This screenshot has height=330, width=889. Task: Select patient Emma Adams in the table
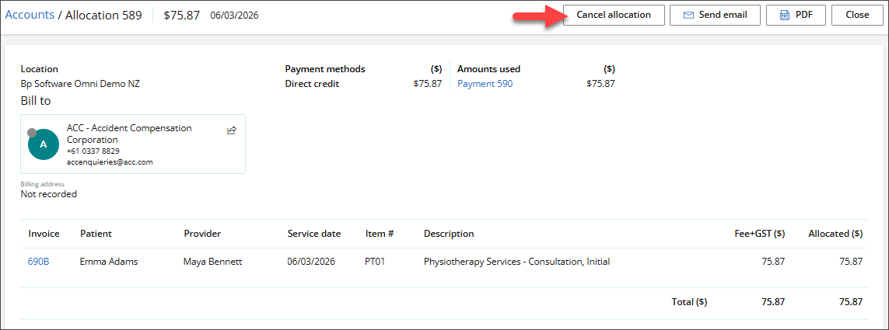[x=108, y=262]
